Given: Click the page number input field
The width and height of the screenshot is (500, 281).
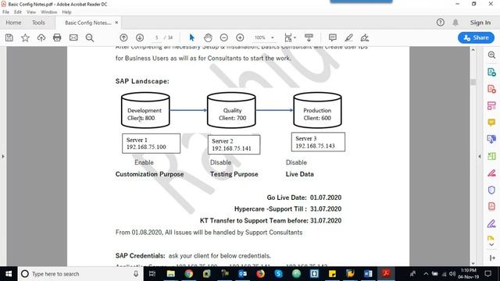Looking at the screenshot, I should tap(157, 37).
